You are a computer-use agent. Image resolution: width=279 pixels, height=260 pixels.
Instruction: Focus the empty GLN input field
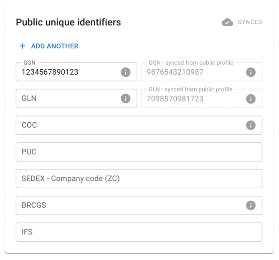tap(76, 98)
